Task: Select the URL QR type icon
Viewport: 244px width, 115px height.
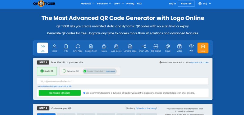Action: tap(43, 48)
